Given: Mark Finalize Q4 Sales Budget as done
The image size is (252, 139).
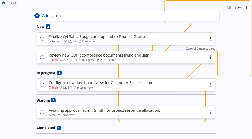Looking at the screenshot, I should [42, 39].
